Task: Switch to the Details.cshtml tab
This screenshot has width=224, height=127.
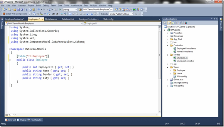Action: click(68, 19)
